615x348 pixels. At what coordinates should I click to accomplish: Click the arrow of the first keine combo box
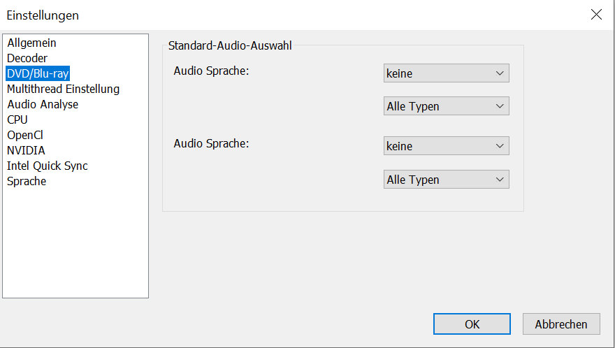pyautogui.click(x=500, y=73)
